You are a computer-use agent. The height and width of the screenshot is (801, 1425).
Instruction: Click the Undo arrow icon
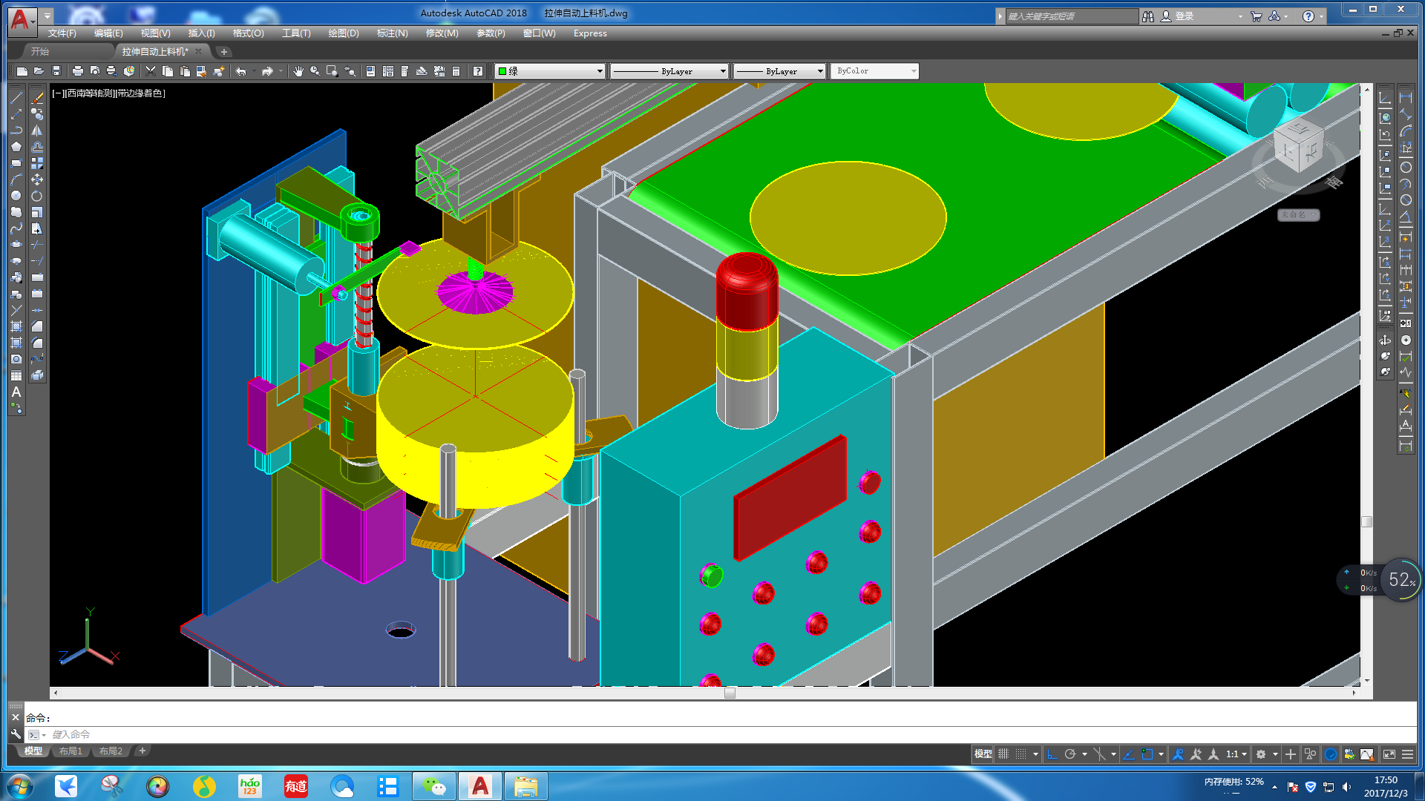pos(241,71)
